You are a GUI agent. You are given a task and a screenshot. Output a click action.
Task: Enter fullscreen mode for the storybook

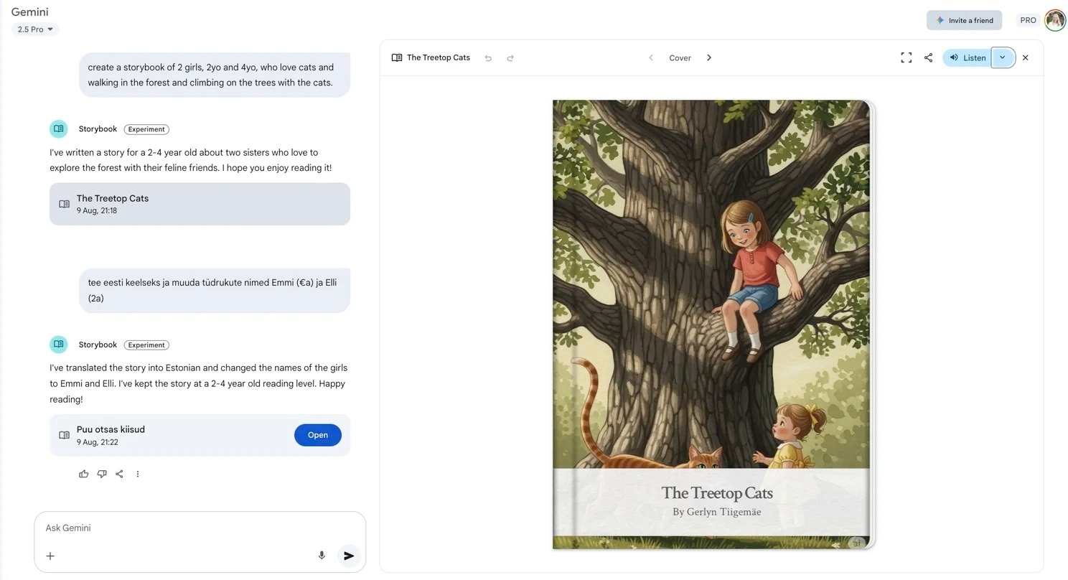(906, 57)
